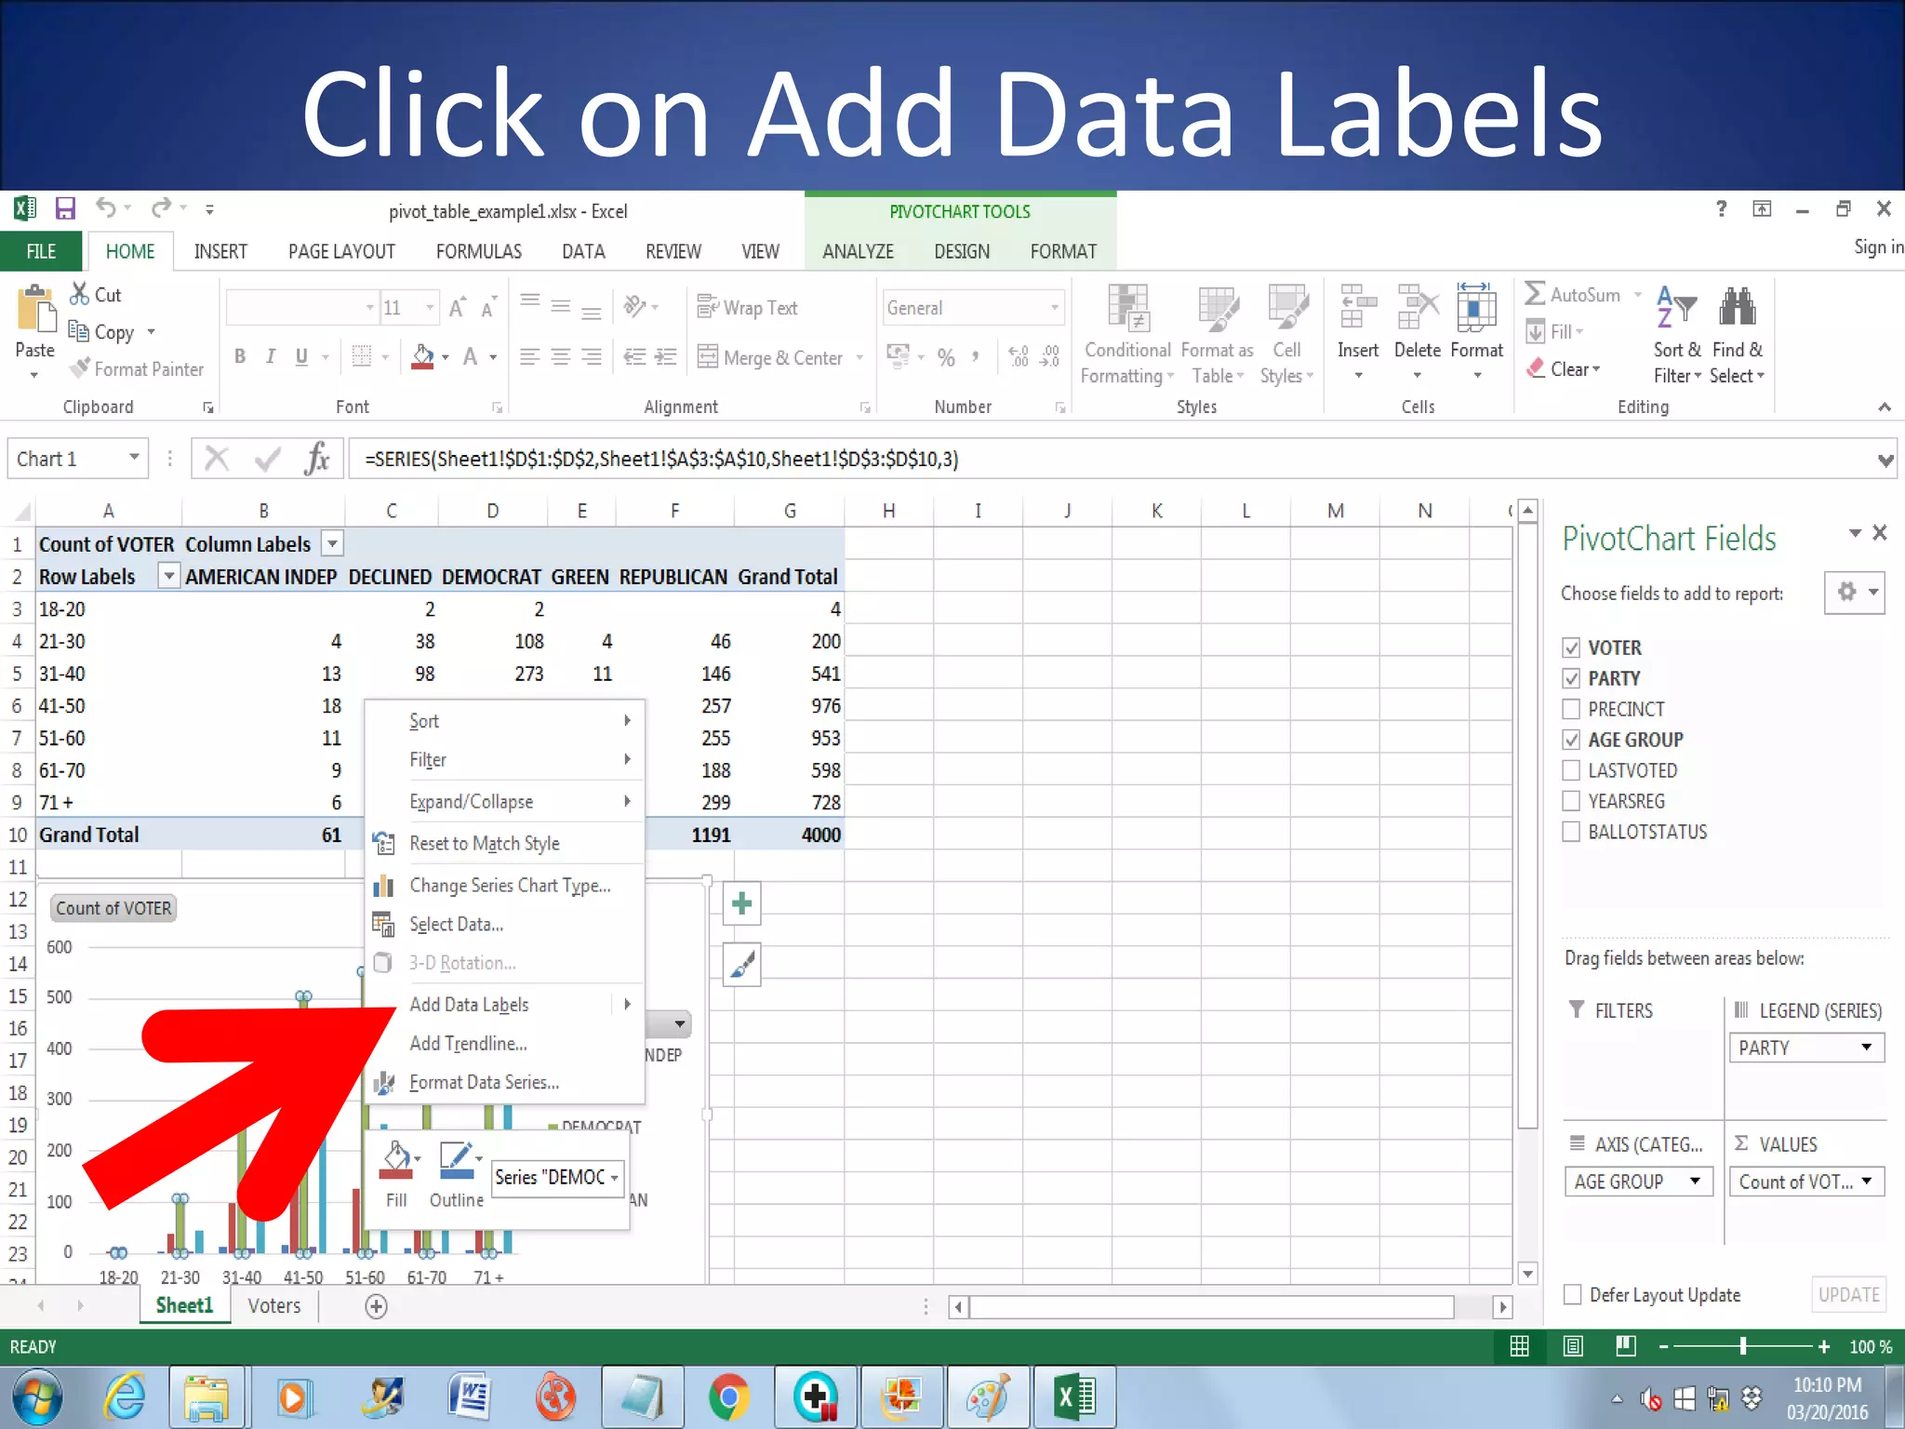Open Format as Table gallery
This screenshot has height=1429, width=1905.
coord(1218,334)
